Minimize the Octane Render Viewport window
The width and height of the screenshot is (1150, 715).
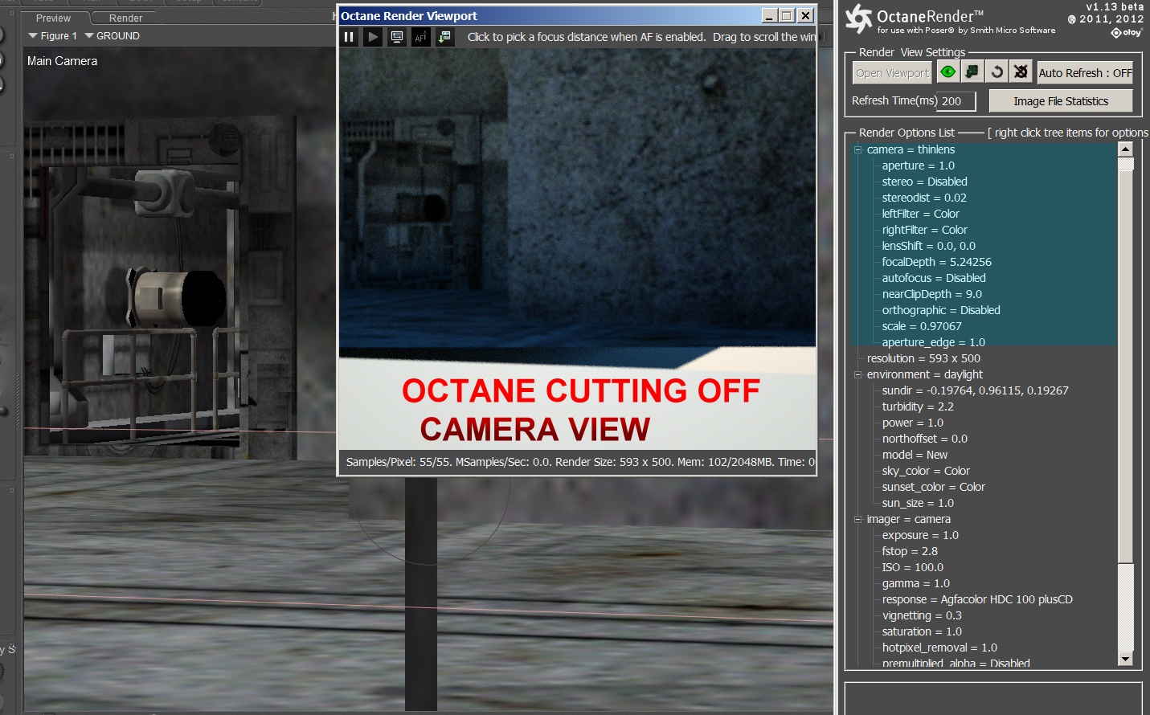(x=769, y=16)
